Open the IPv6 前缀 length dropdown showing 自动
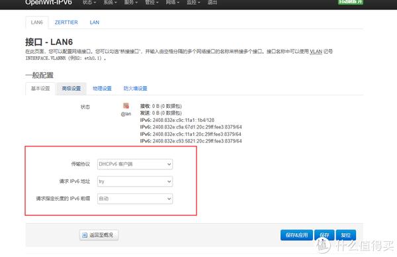The image size is (397, 257). (135, 199)
